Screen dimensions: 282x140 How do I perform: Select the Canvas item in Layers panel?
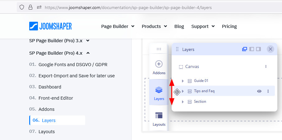[x=192, y=67]
